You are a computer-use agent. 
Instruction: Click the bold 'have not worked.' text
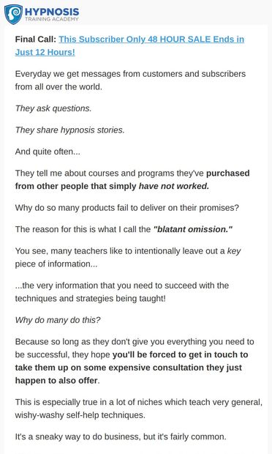(x=174, y=186)
